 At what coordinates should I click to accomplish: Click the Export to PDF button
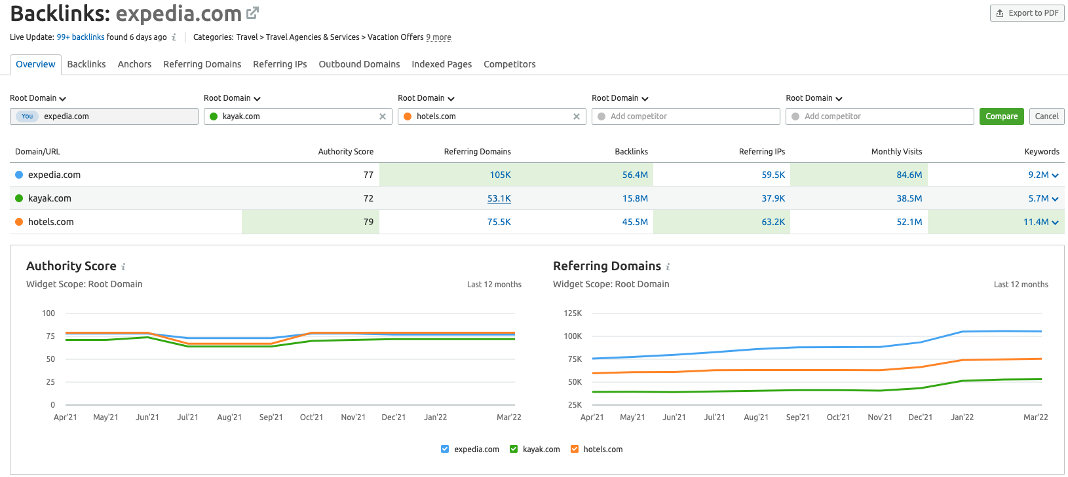pos(1027,13)
